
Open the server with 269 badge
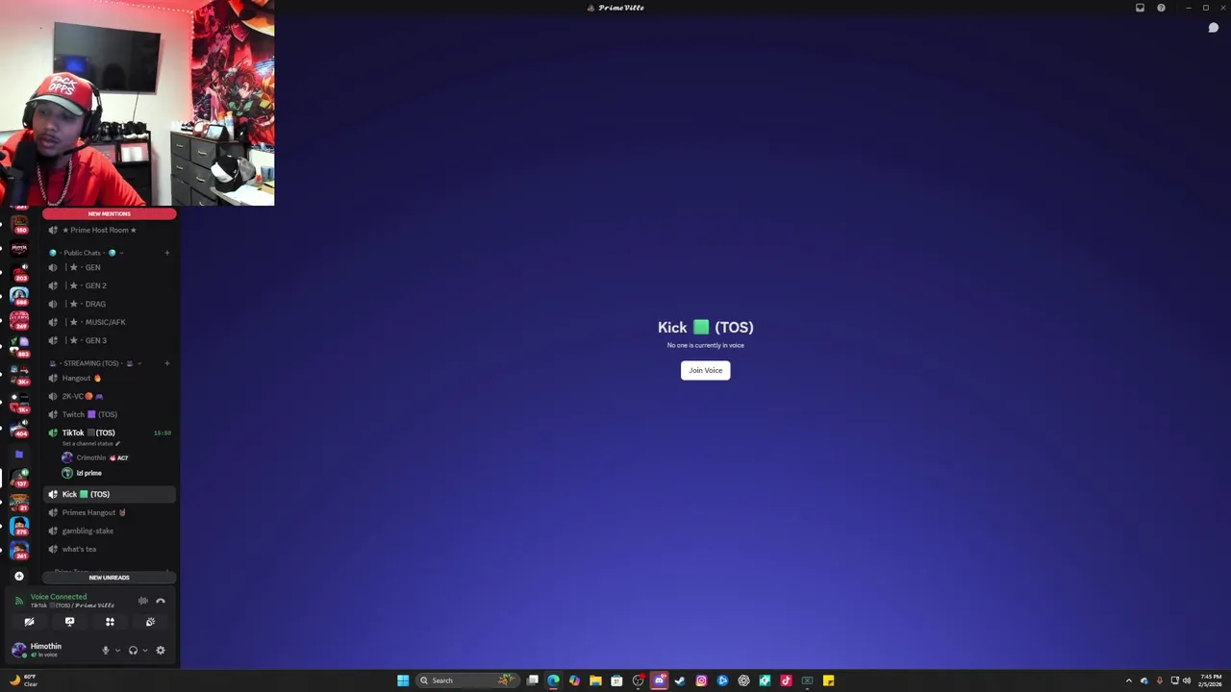19,319
